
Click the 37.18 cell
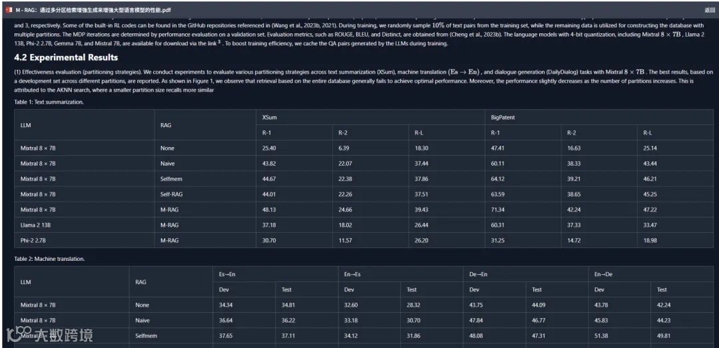269,225
